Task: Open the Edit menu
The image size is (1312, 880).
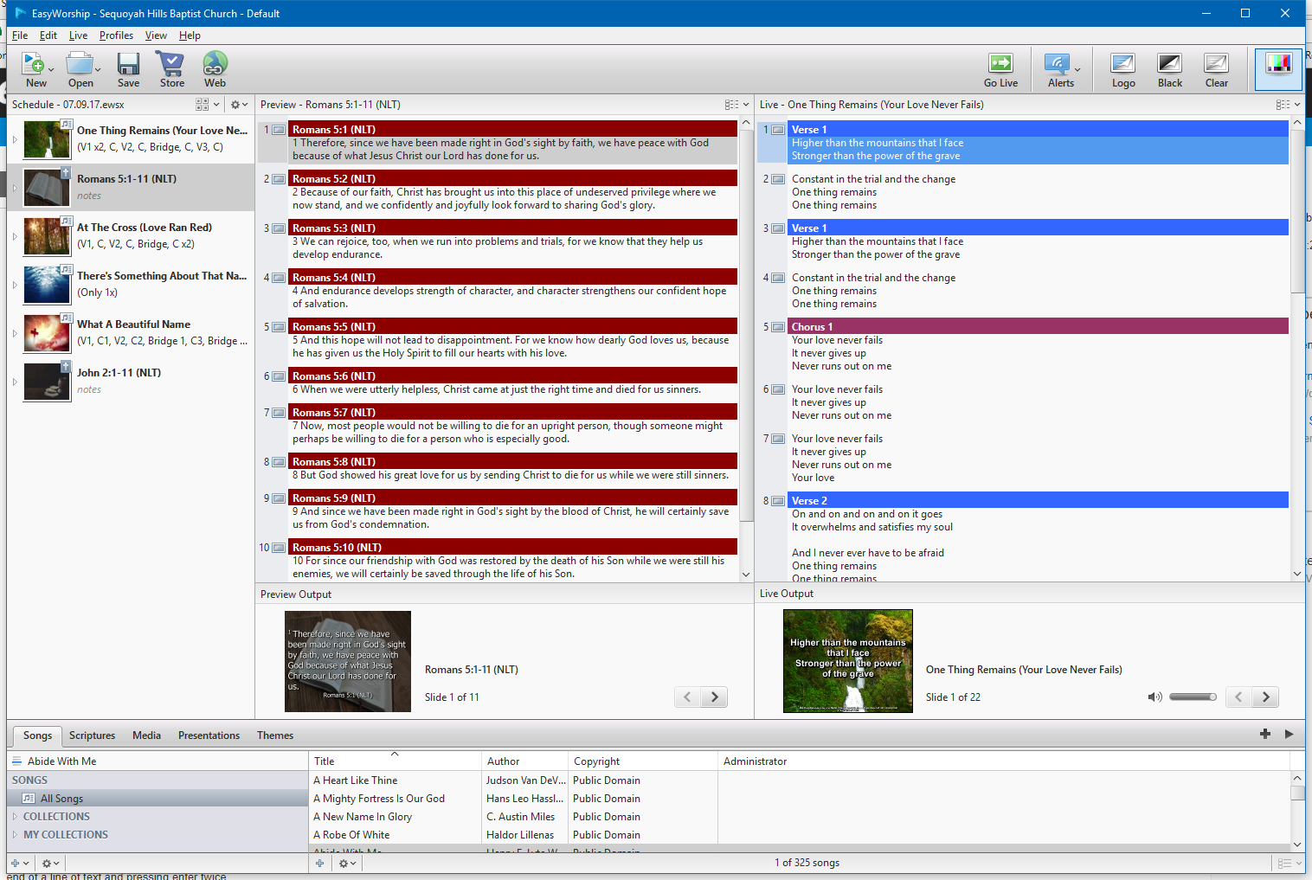Action: pyautogui.click(x=48, y=35)
